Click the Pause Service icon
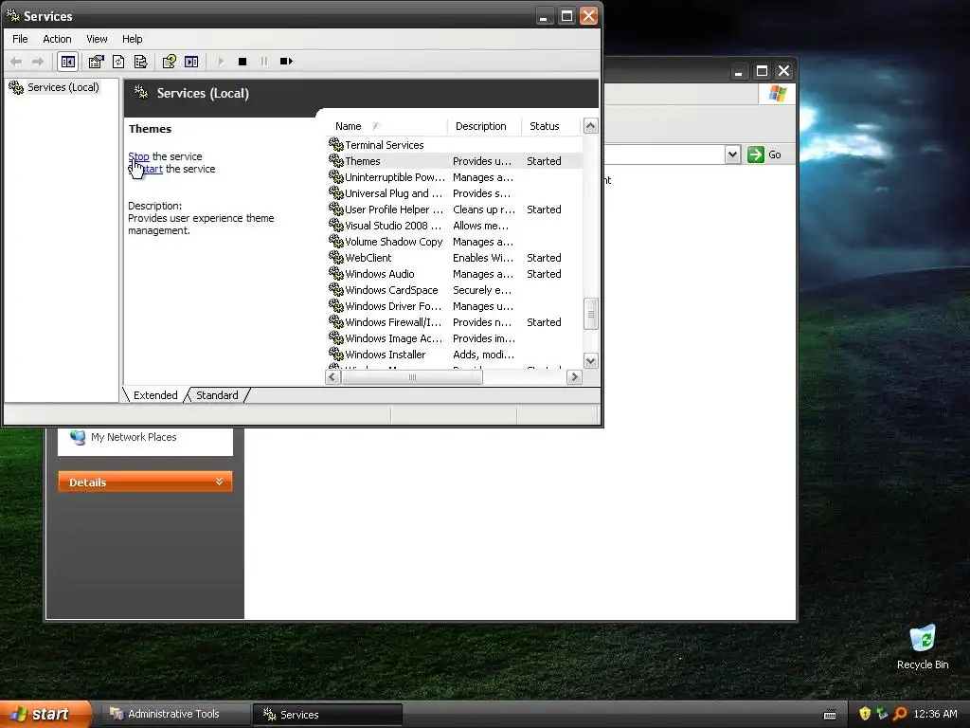 click(x=264, y=62)
